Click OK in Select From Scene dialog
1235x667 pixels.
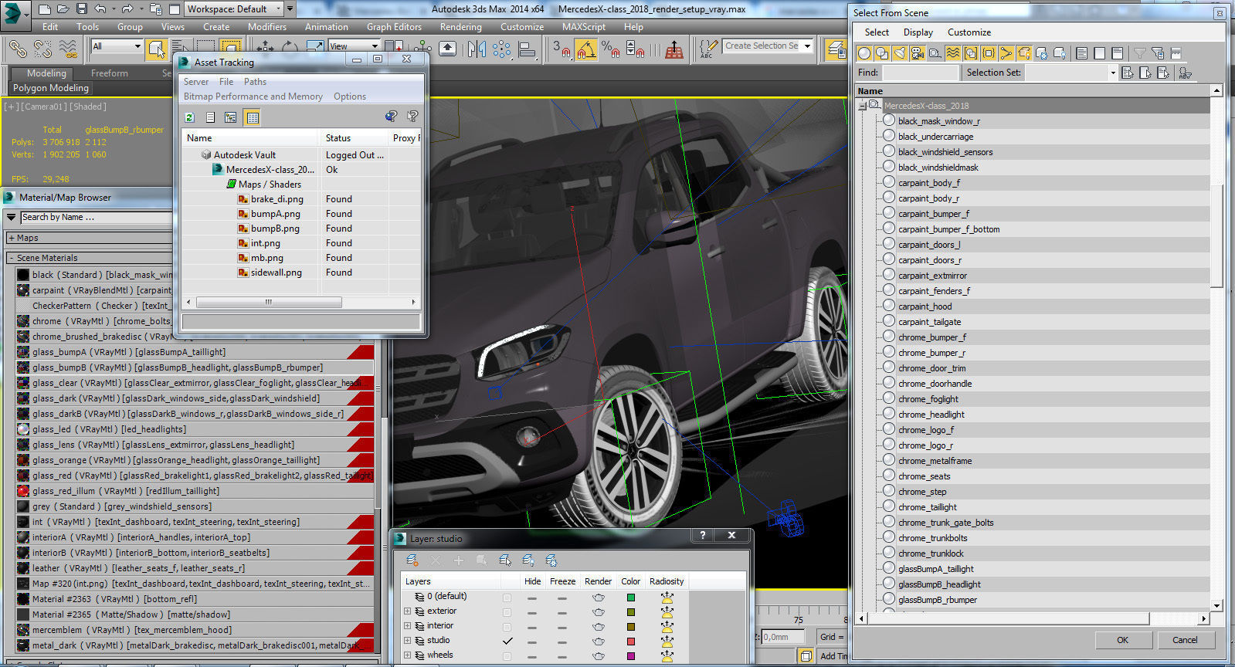1122,640
